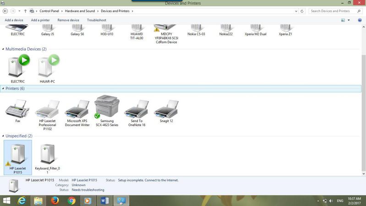
Task: Select the Send To OneNote 16 printer
Action: [x=137, y=111]
